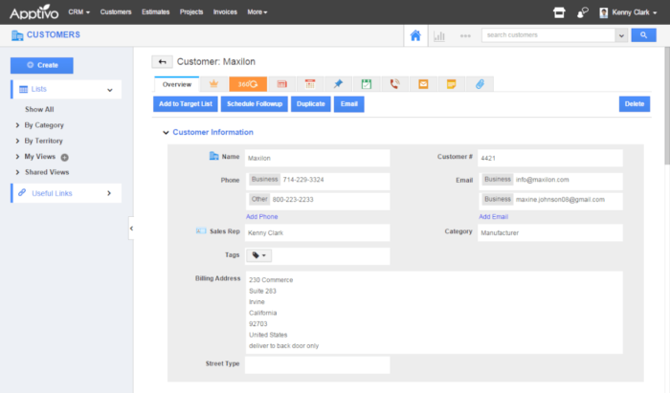
Task: Click email info@maxilon.com
Action: [543, 180]
